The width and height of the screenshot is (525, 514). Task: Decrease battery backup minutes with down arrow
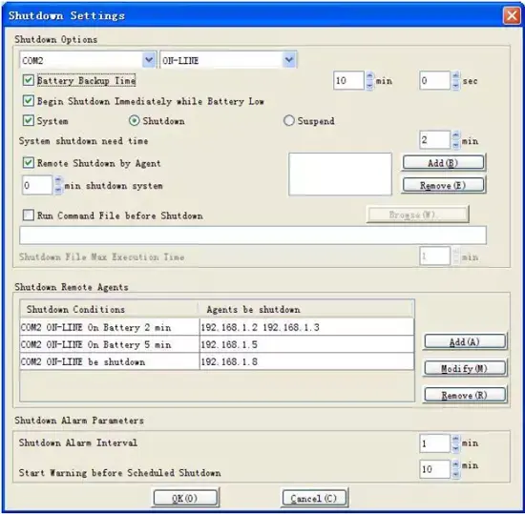369,85
